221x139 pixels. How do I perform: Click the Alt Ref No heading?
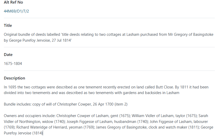[13, 2]
